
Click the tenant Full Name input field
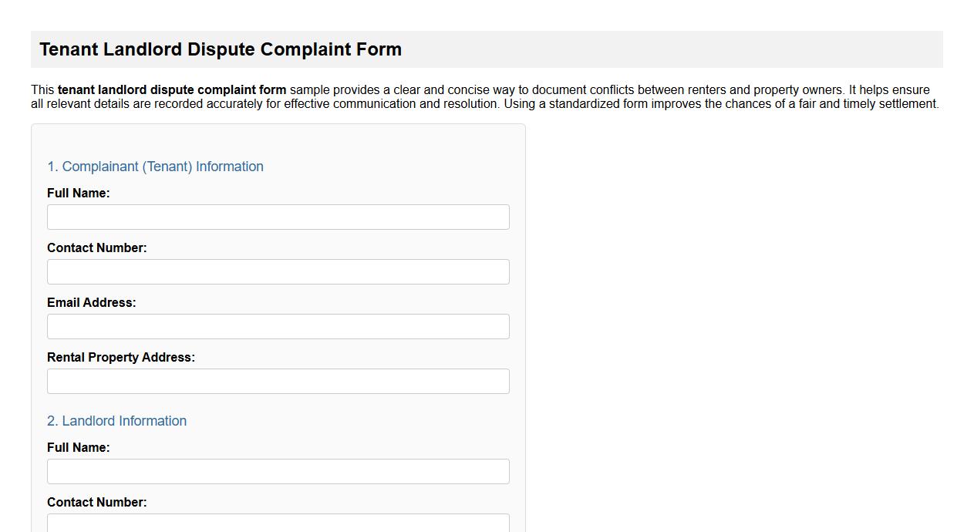(278, 217)
